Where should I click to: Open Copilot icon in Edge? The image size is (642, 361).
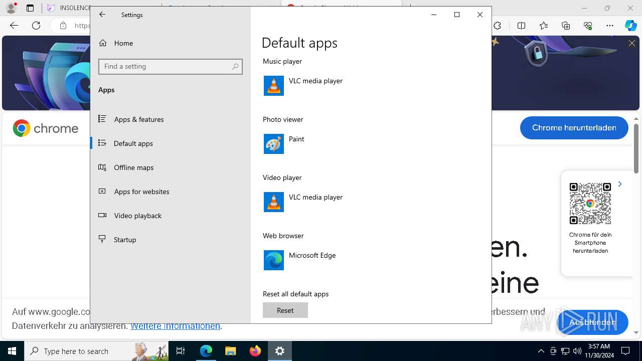[631, 26]
